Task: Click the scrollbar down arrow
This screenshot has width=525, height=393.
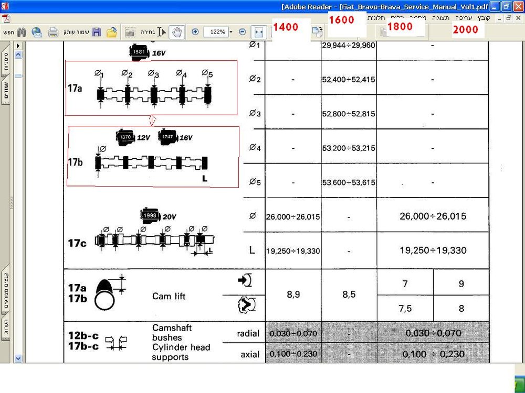Action: [x=18, y=358]
